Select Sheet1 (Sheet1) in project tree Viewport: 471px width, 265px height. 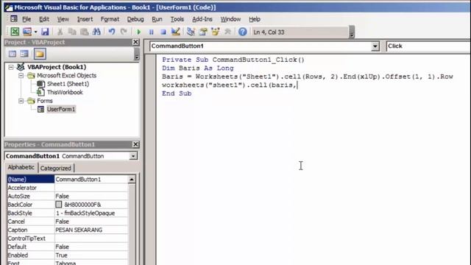pyautogui.click(x=68, y=84)
